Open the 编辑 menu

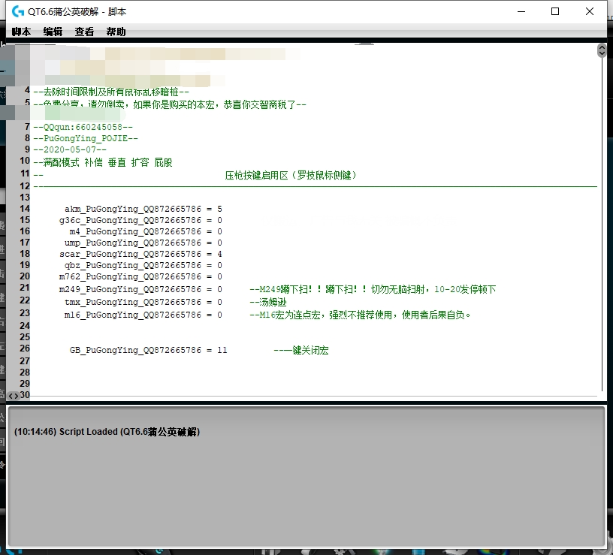[53, 32]
